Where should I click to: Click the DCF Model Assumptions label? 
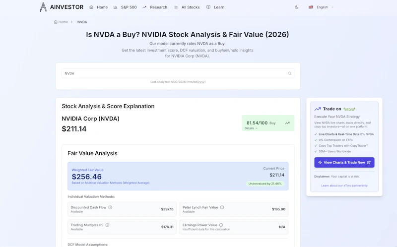coord(88,245)
